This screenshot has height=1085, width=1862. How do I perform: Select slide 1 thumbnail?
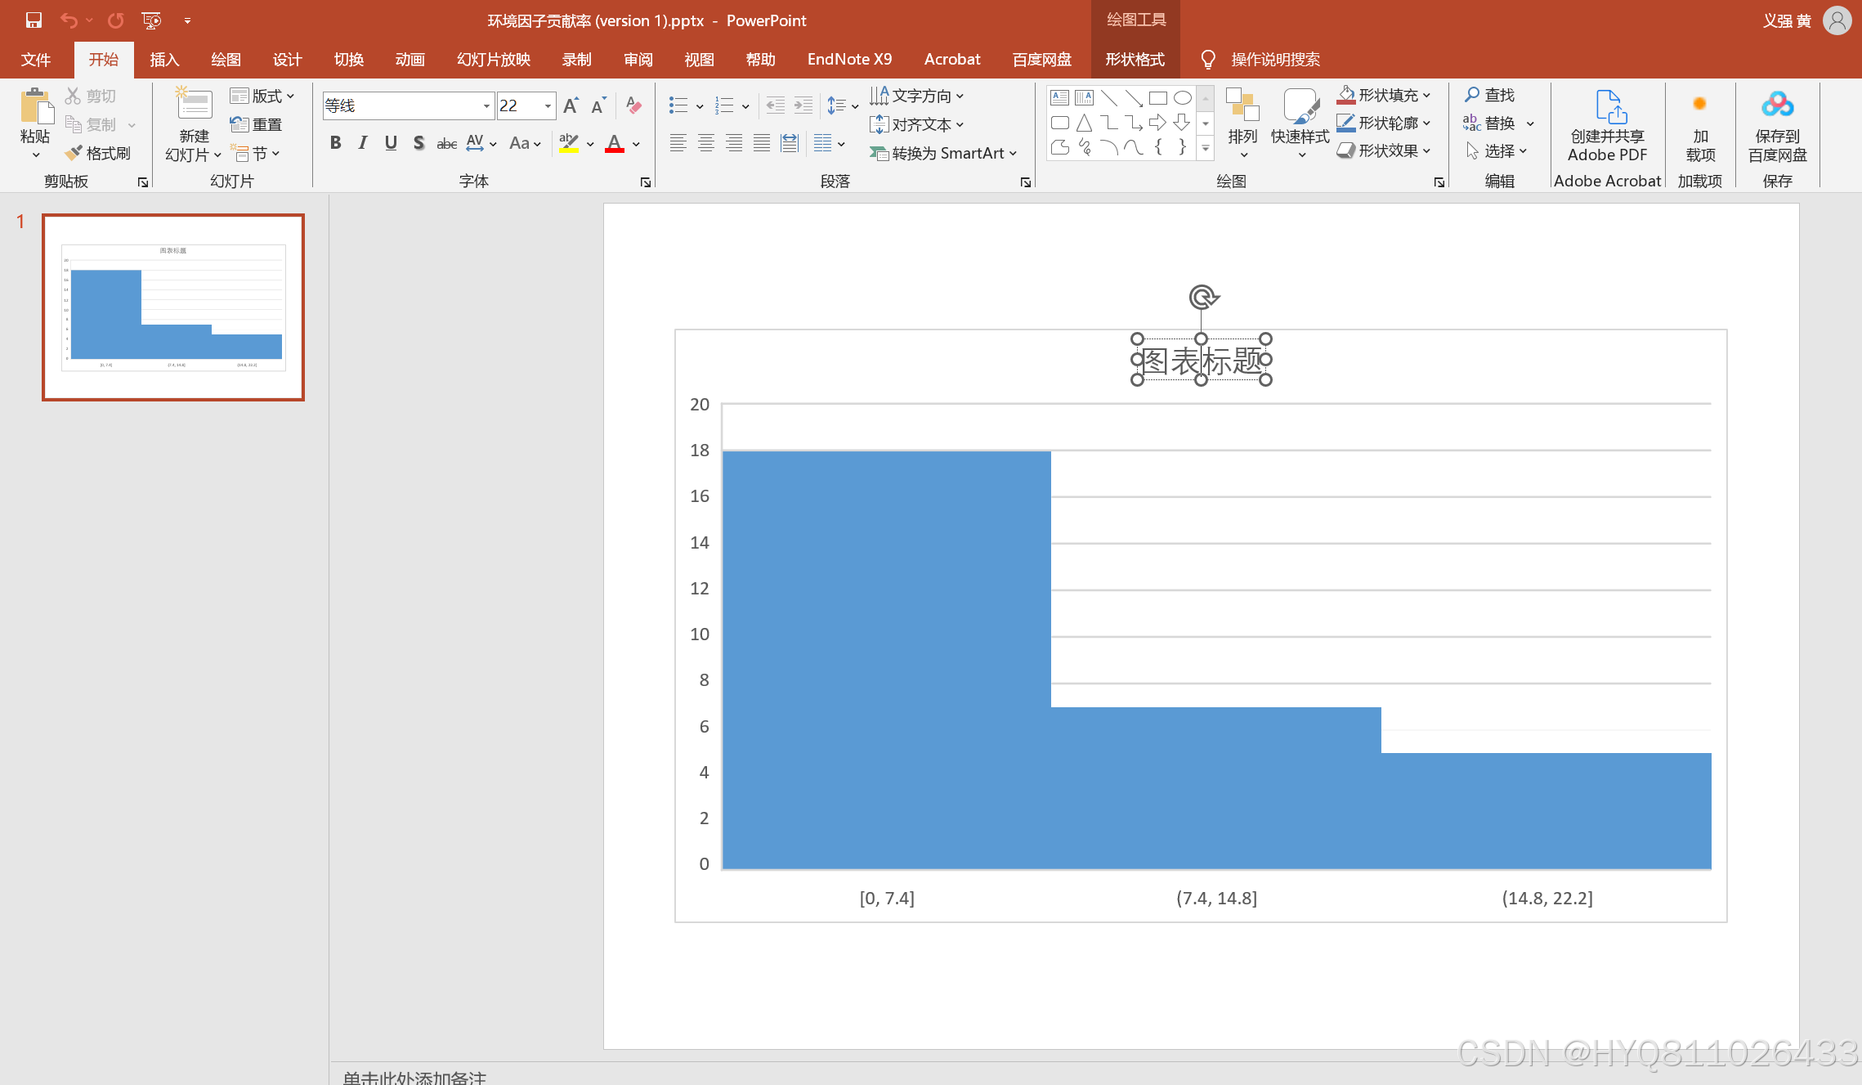tap(173, 307)
